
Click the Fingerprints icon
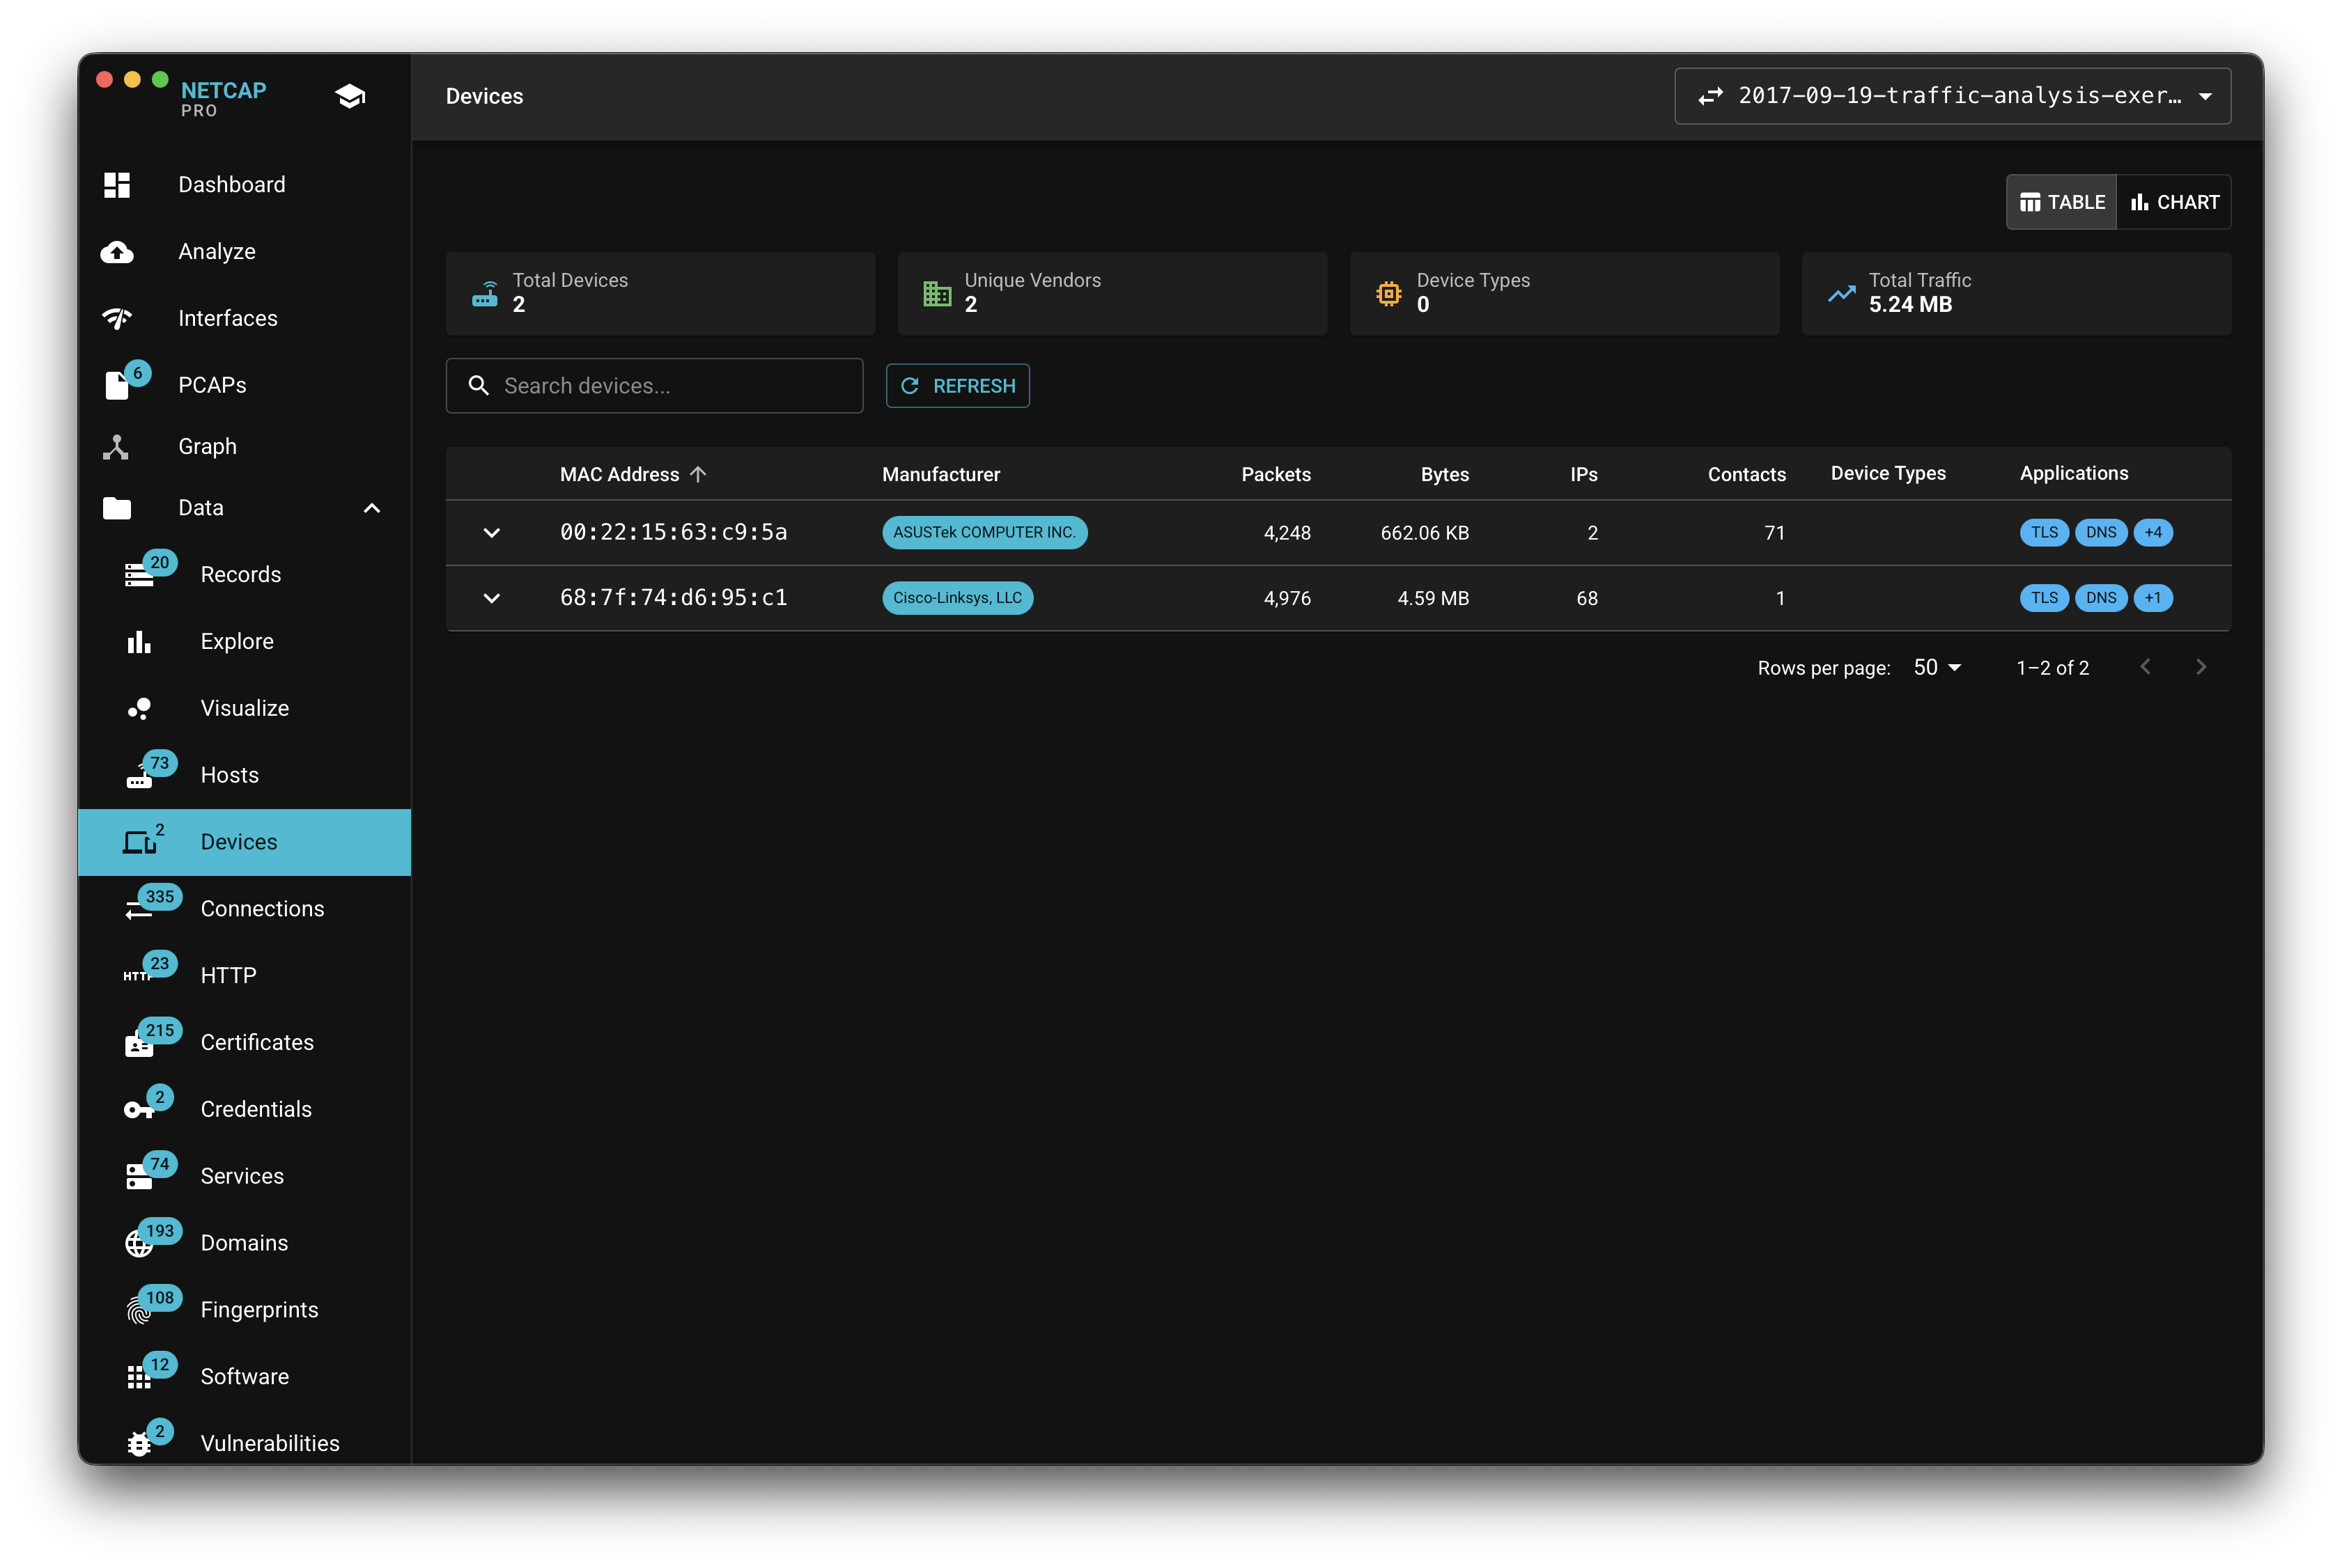pyautogui.click(x=139, y=1310)
